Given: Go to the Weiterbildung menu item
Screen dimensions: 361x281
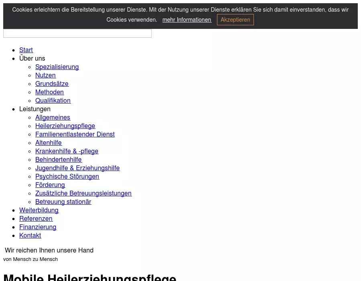Looking at the screenshot, I should [39, 210].
